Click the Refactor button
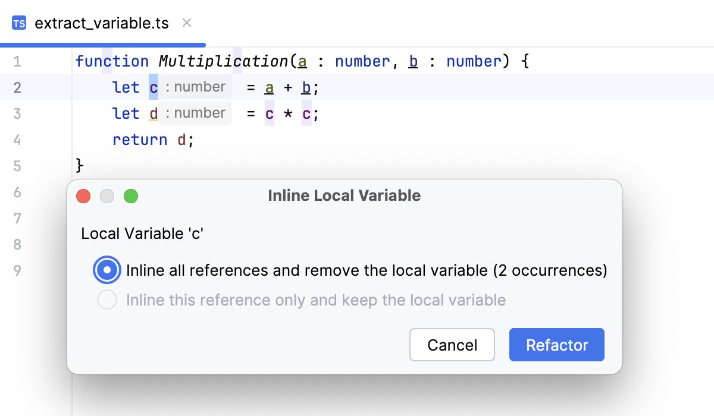Image resolution: width=714 pixels, height=416 pixels. click(557, 345)
